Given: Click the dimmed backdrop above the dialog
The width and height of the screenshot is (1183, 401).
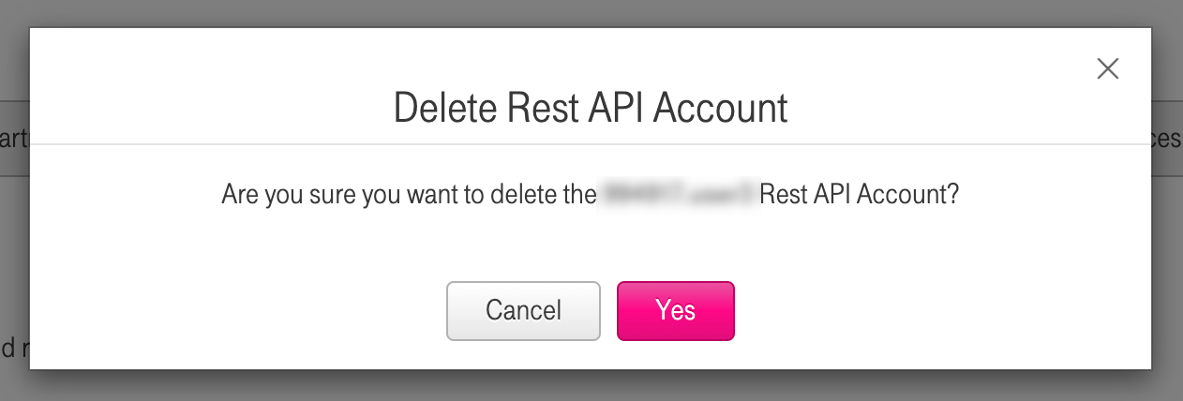Looking at the screenshot, I should coord(591,13).
